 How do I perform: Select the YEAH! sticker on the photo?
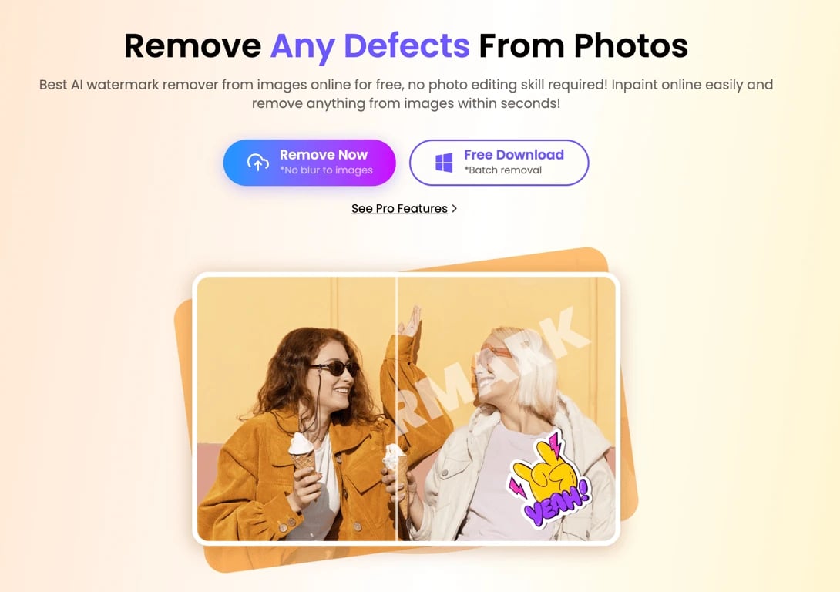point(550,477)
